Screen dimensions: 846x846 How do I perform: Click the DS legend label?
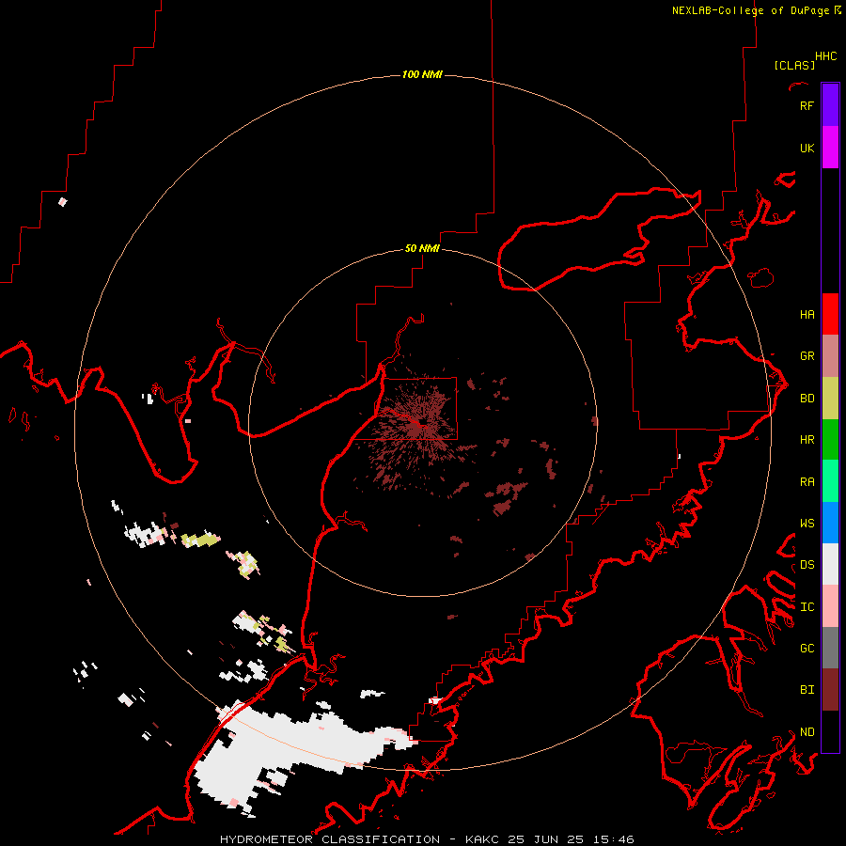(807, 564)
